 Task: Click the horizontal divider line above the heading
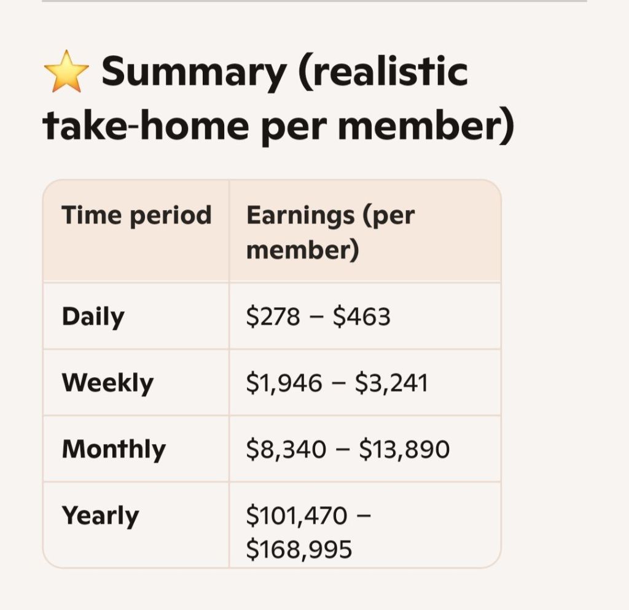pos(314,1)
